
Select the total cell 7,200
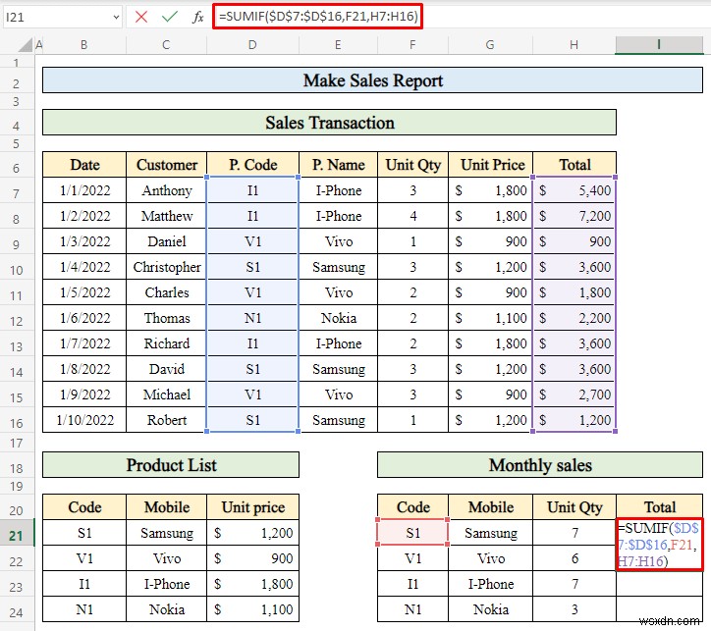coord(574,216)
